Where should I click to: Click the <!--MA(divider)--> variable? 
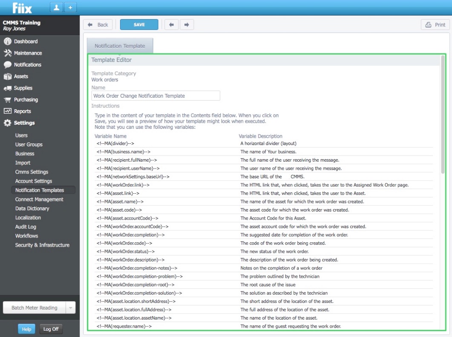pos(115,143)
